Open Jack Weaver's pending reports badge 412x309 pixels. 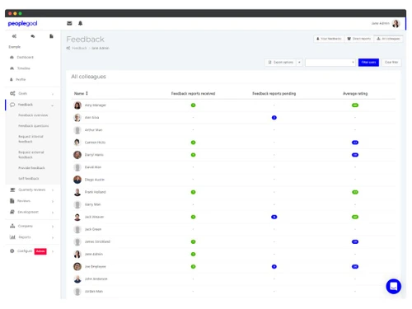[x=274, y=217]
